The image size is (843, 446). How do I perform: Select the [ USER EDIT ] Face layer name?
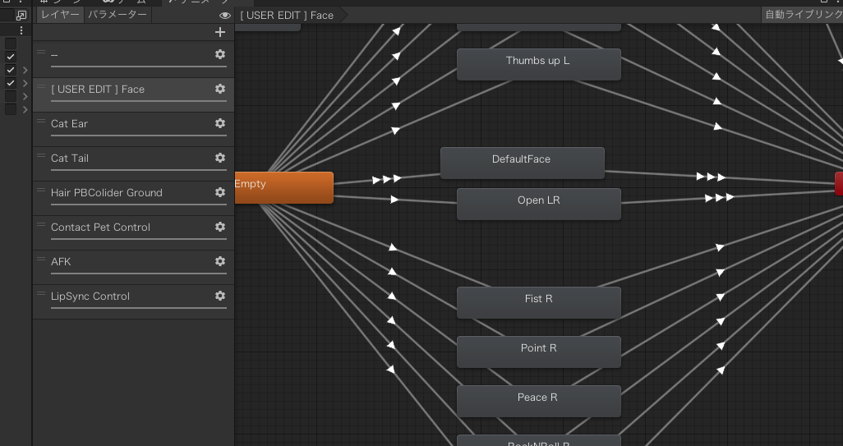pos(98,90)
